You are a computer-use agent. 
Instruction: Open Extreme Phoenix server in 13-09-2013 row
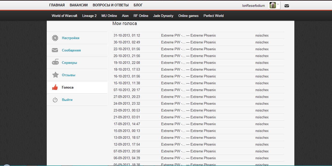click(188, 138)
